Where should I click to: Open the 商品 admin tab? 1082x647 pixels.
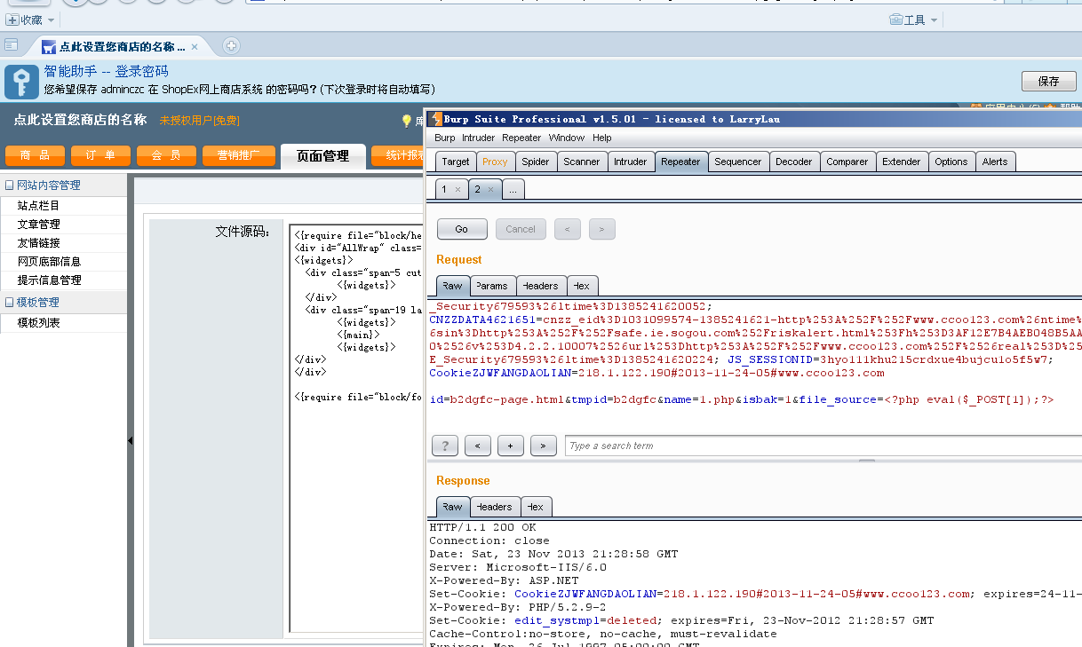click(x=35, y=155)
